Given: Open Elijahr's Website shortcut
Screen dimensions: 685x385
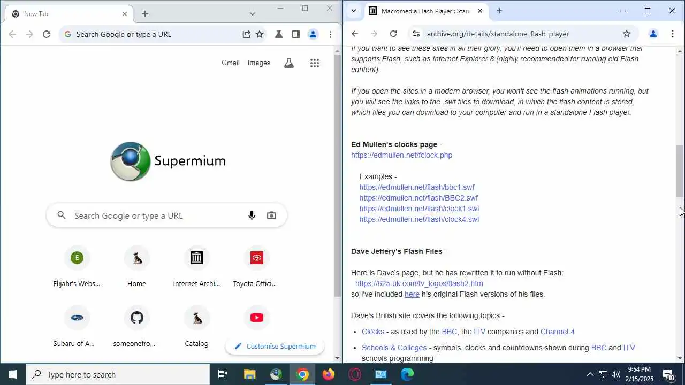Looking at the screenshot, I should pos(77,266).
